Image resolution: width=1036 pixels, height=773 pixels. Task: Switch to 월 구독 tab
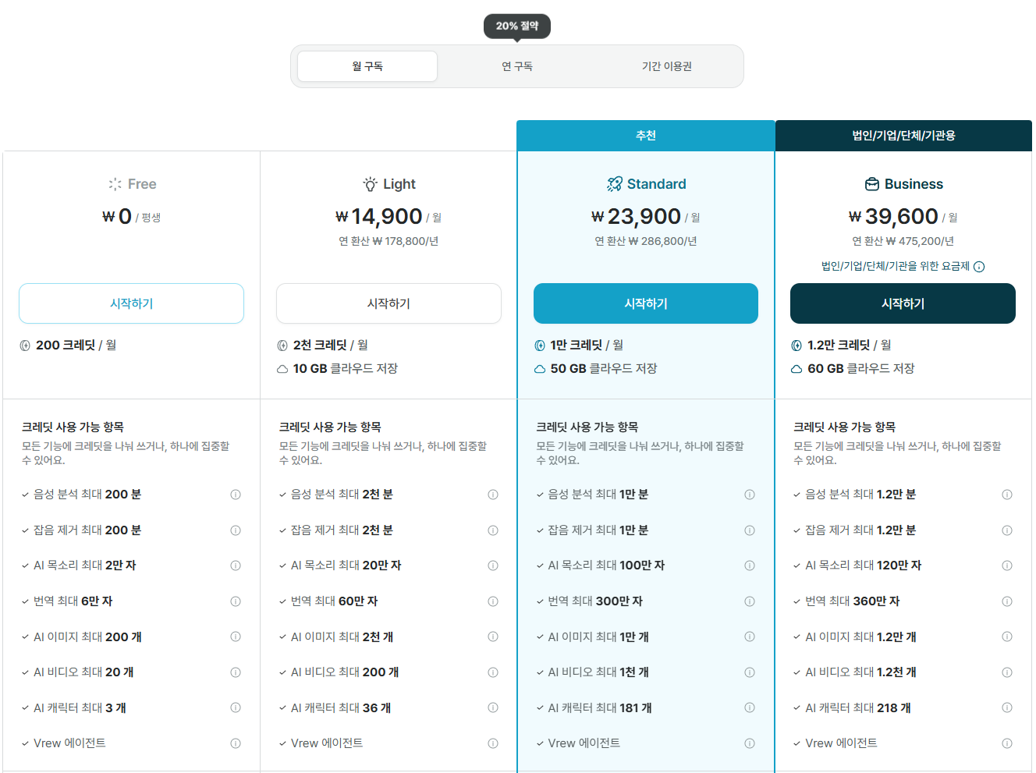[367, 66]
